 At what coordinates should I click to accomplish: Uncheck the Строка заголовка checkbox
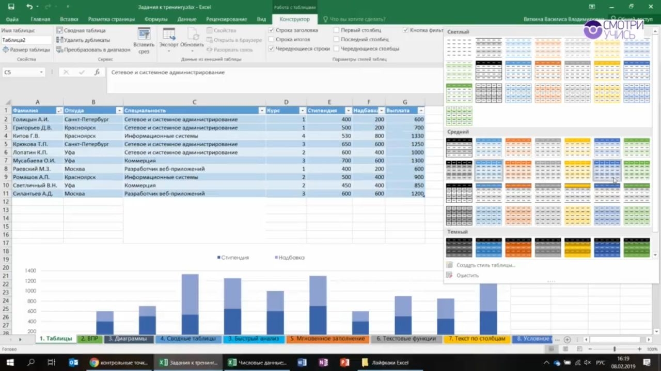pos(272,30)
